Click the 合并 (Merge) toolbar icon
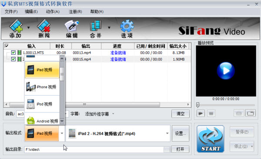The image size is (261, 159). coord(96,29)
